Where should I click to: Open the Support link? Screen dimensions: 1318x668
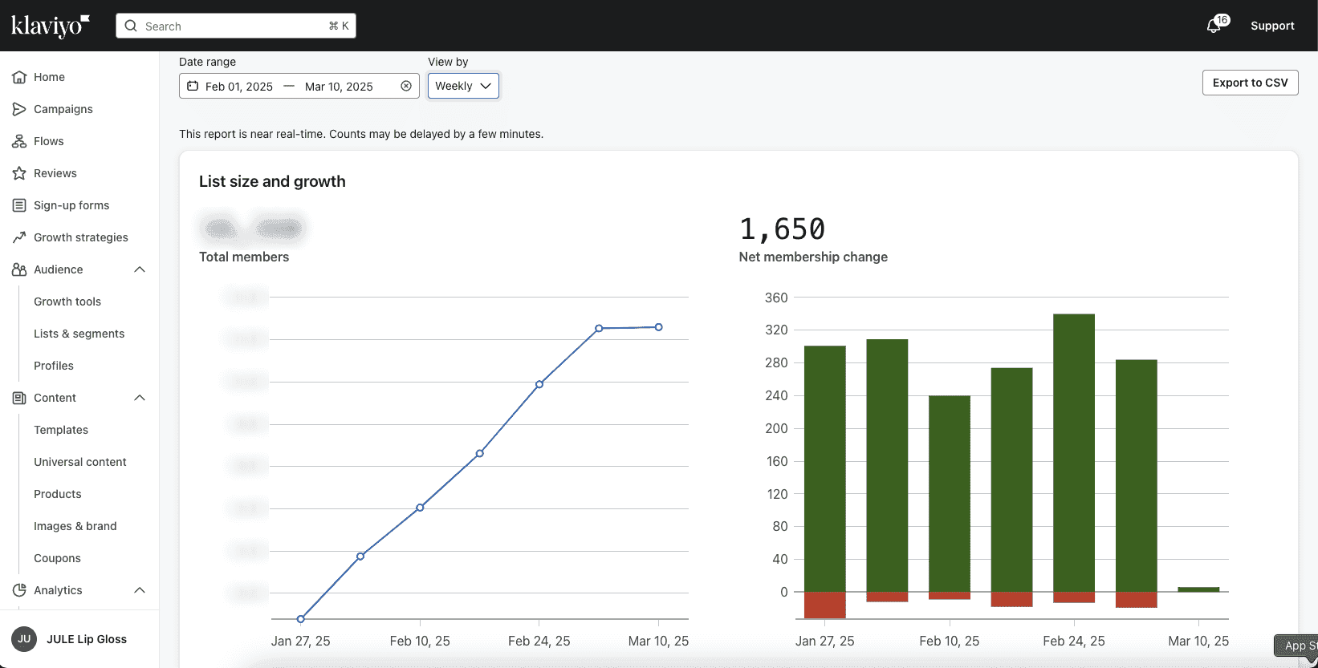(1272, 26)
